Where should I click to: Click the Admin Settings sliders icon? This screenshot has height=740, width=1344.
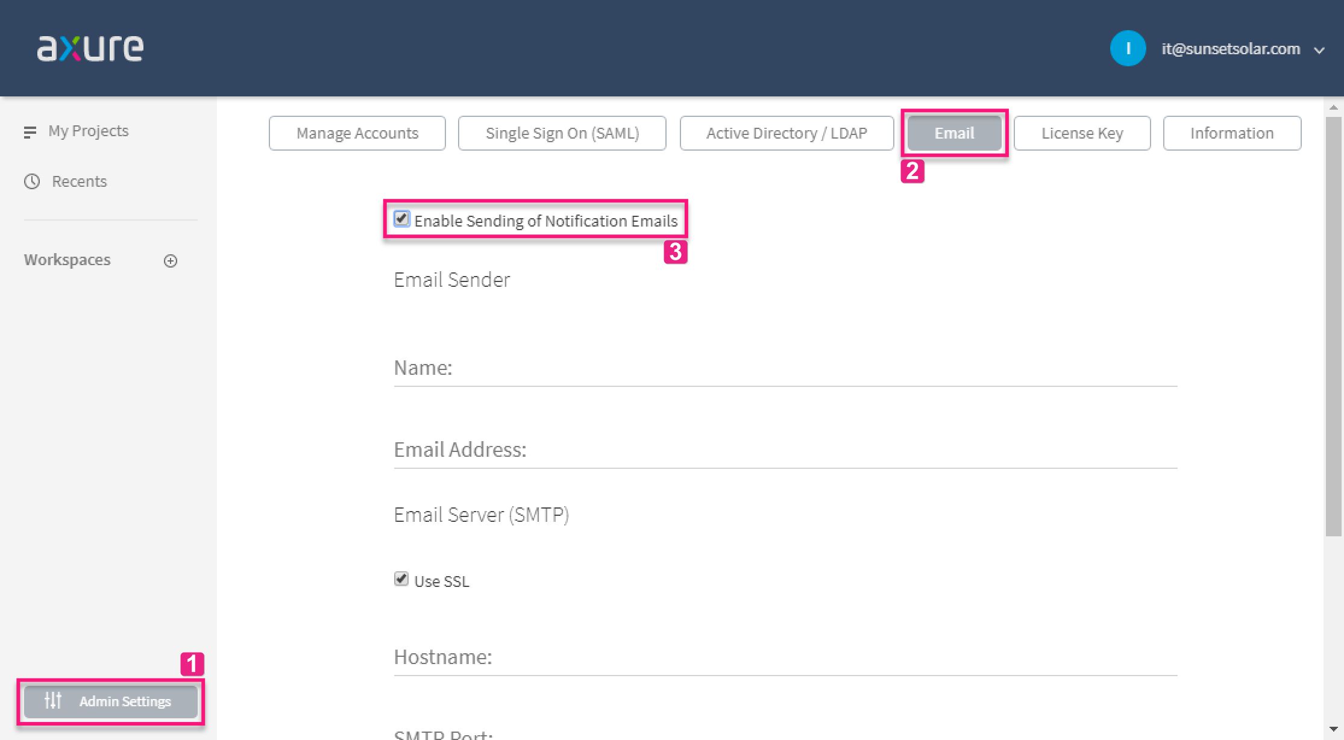point(53,701)
